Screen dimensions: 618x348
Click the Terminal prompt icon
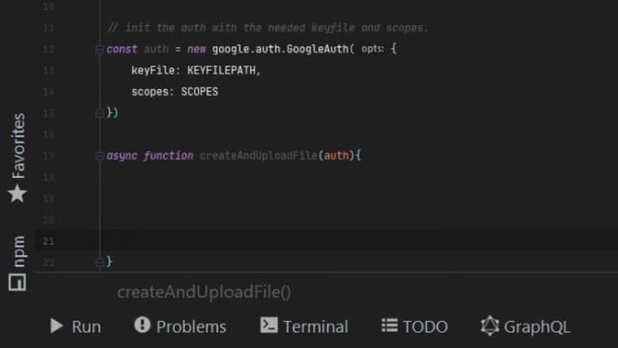(268, 325)
